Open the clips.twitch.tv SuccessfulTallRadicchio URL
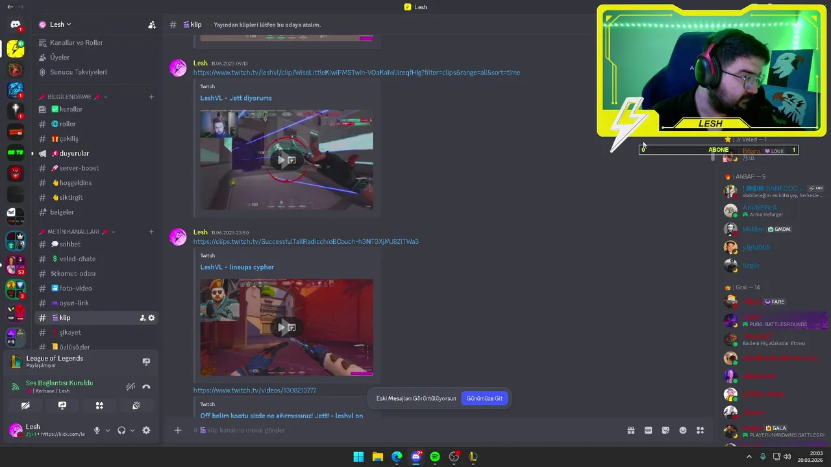 click(306, 242)
